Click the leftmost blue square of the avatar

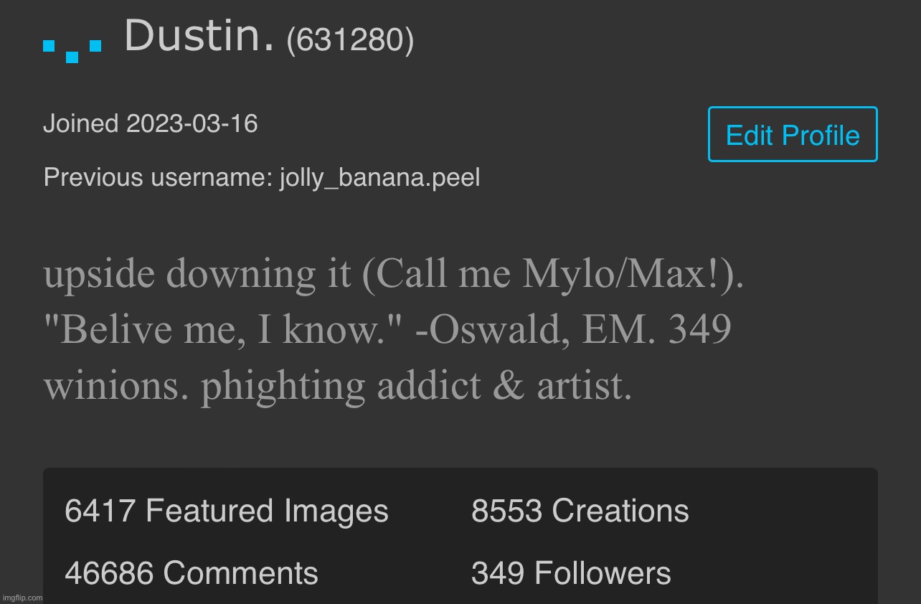point(47,44)
